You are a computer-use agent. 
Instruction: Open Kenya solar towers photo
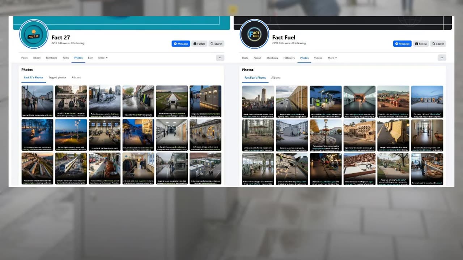(x=326, y=102)
